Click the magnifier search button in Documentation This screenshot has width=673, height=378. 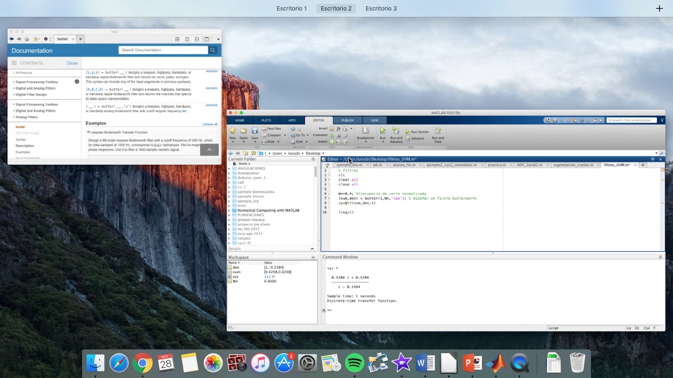point(213,50)
